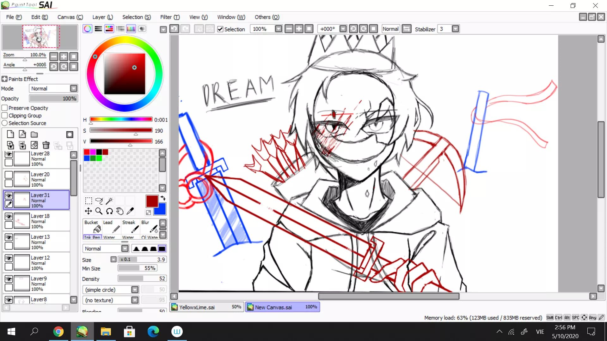Open the rotation angle dropdown
The width and height of the screenshot is (607, 341).
click(343, 29)
